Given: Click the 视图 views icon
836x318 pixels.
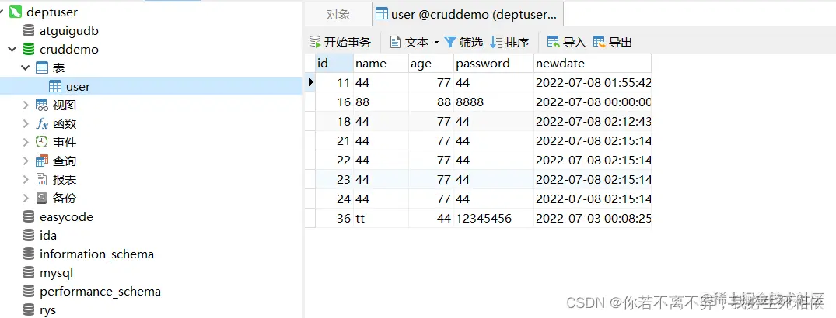Looking at the screenshot, I should coord(42,105).
